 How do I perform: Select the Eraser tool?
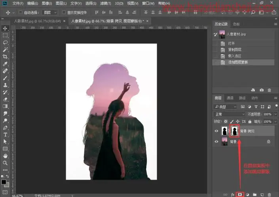(x=5, y=99)
